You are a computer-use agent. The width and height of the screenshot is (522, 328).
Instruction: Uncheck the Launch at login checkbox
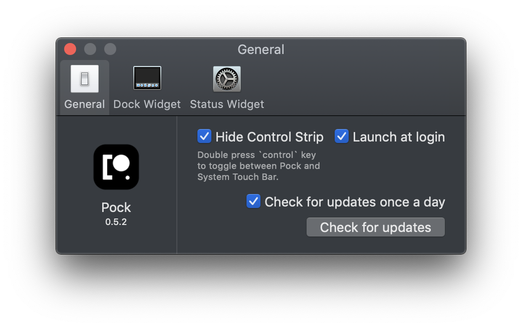click(x=342, y=136)
